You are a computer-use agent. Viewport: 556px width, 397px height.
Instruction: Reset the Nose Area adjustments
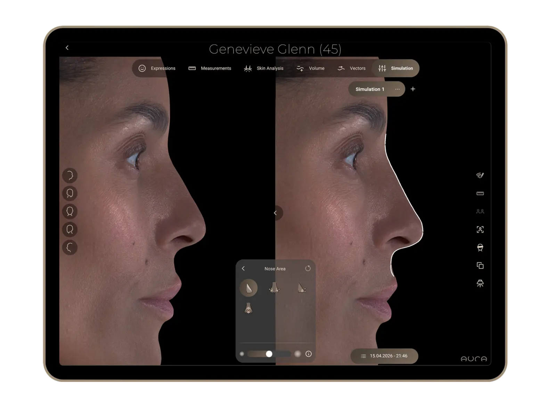tap(308, 268)
